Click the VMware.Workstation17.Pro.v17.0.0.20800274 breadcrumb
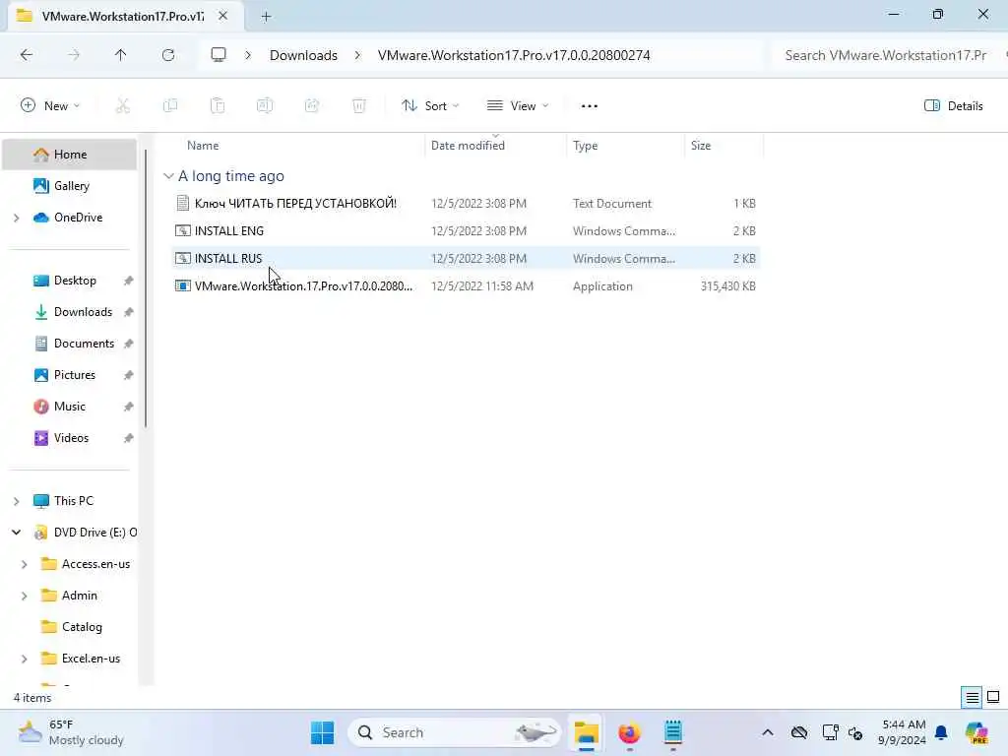 [514, 55]
